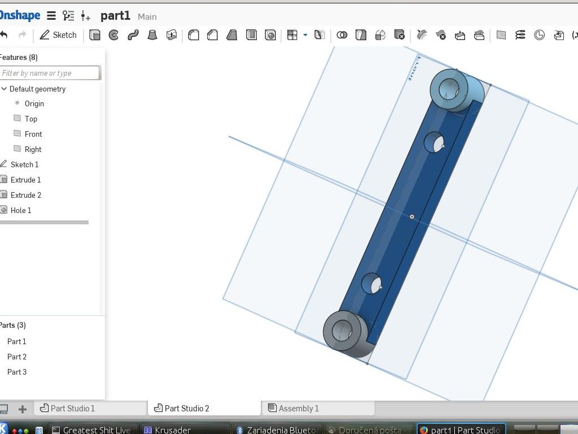Select the Sweep tool
Screen dimensions: 578x434
click(x=133, y=35)
